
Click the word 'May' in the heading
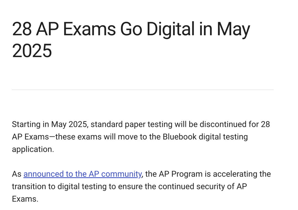point(233,30)
